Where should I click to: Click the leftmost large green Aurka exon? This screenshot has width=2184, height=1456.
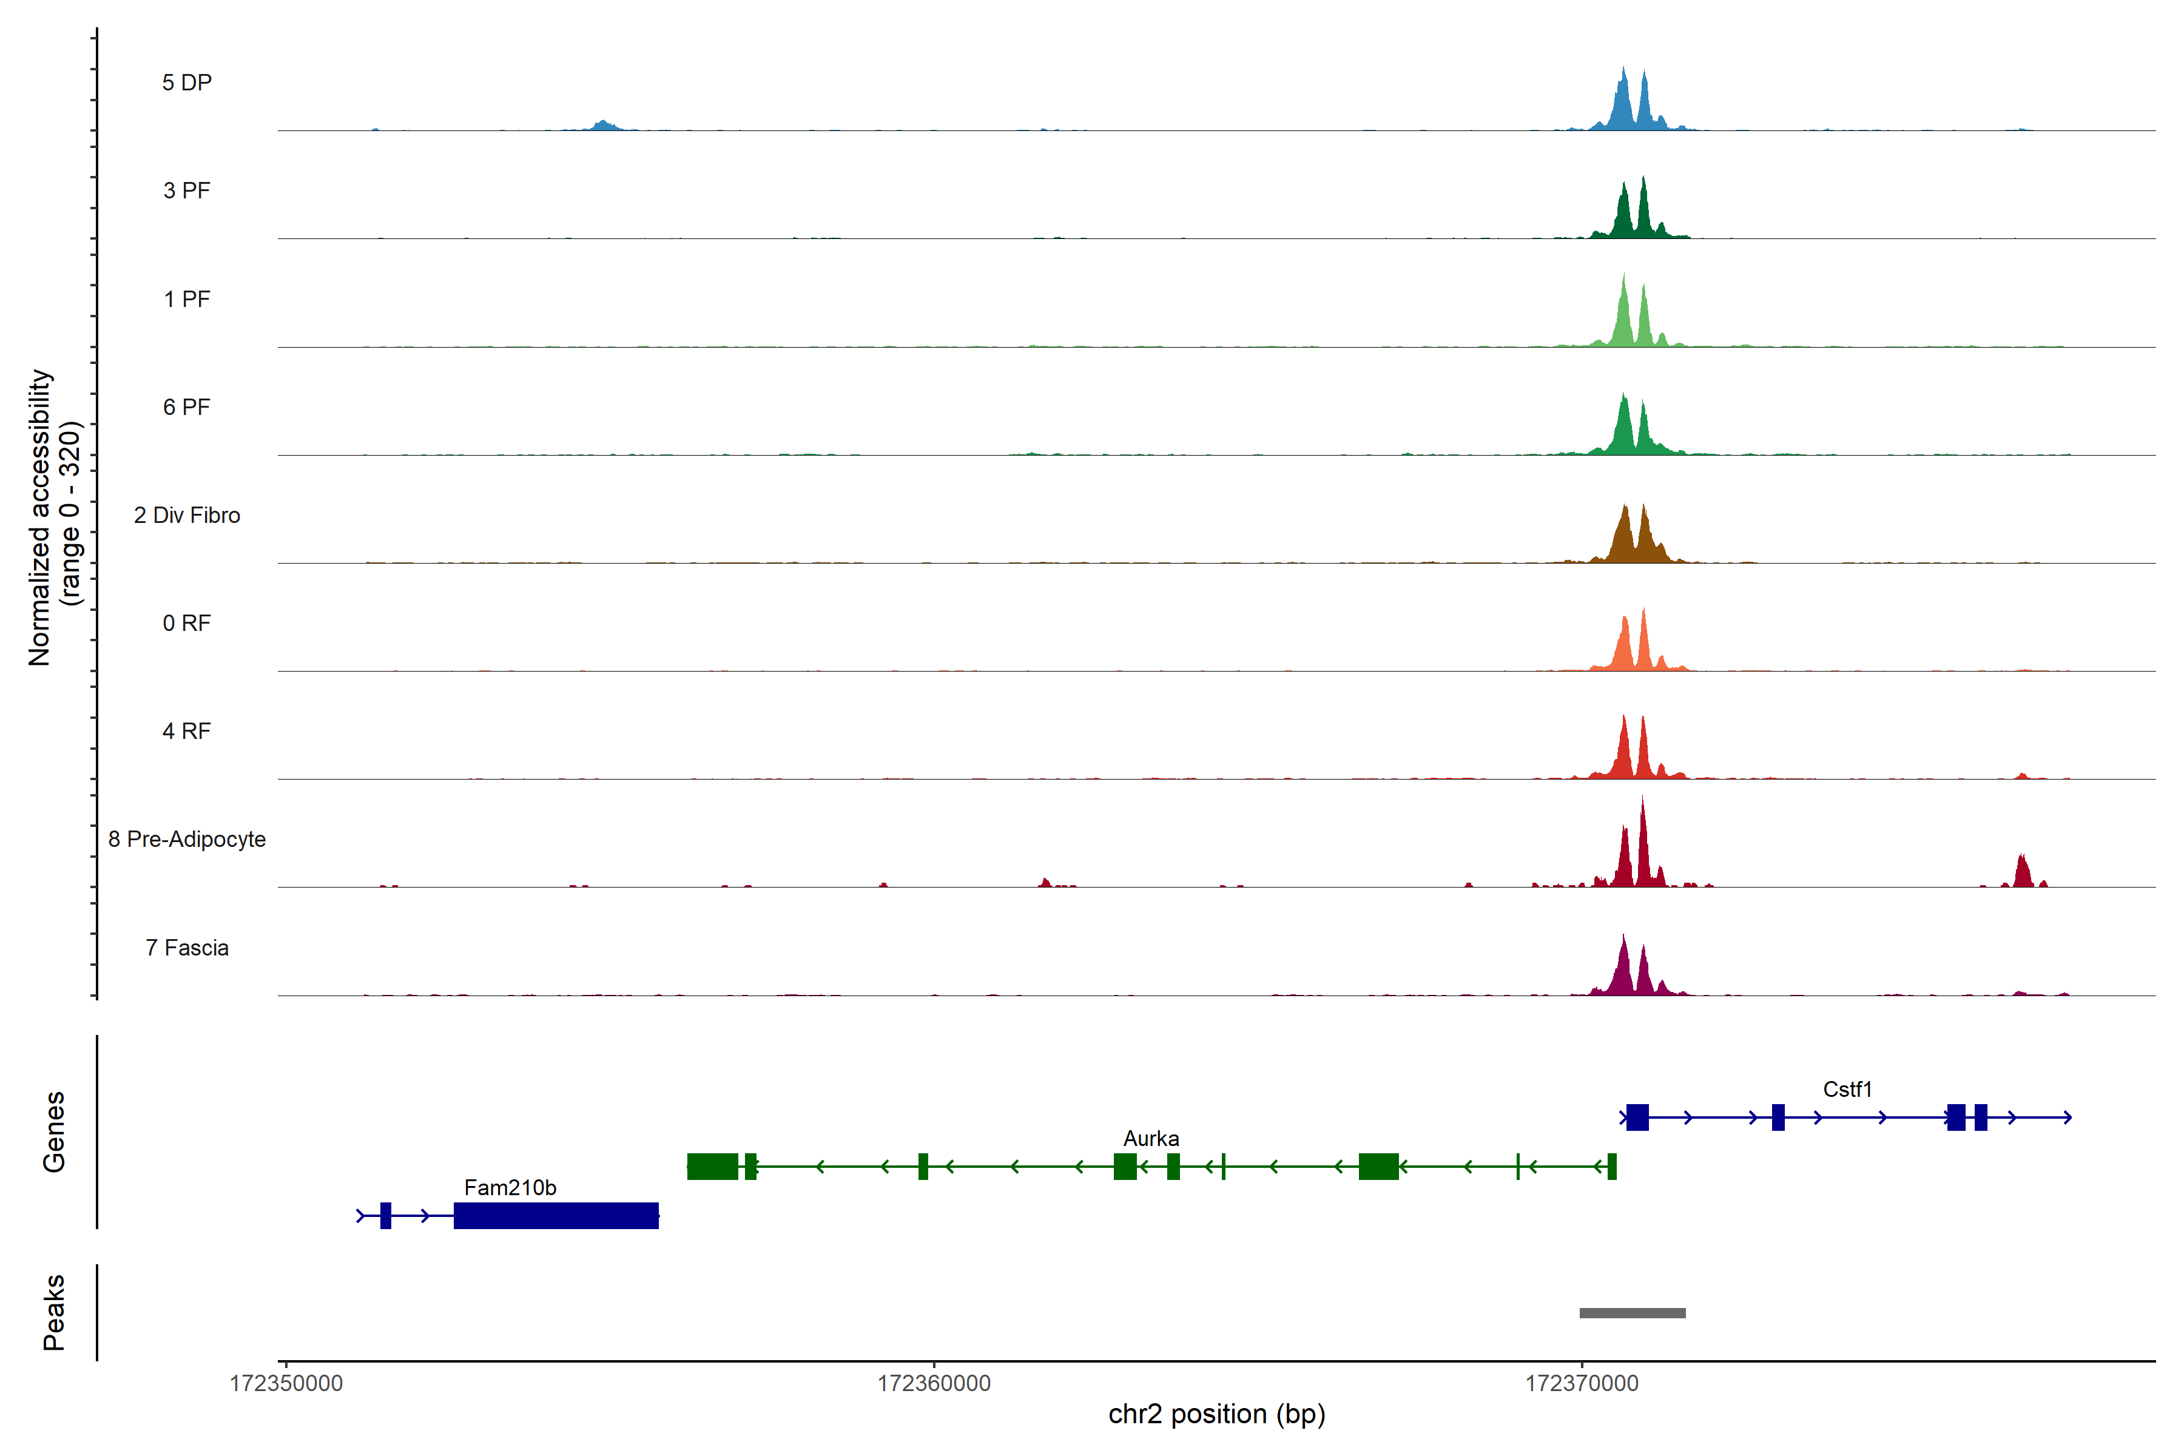(712, 1166)
